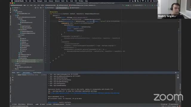Switch to SplashScreen.kt editor tab
Screen dimensions: 191x107
[75, 8]
